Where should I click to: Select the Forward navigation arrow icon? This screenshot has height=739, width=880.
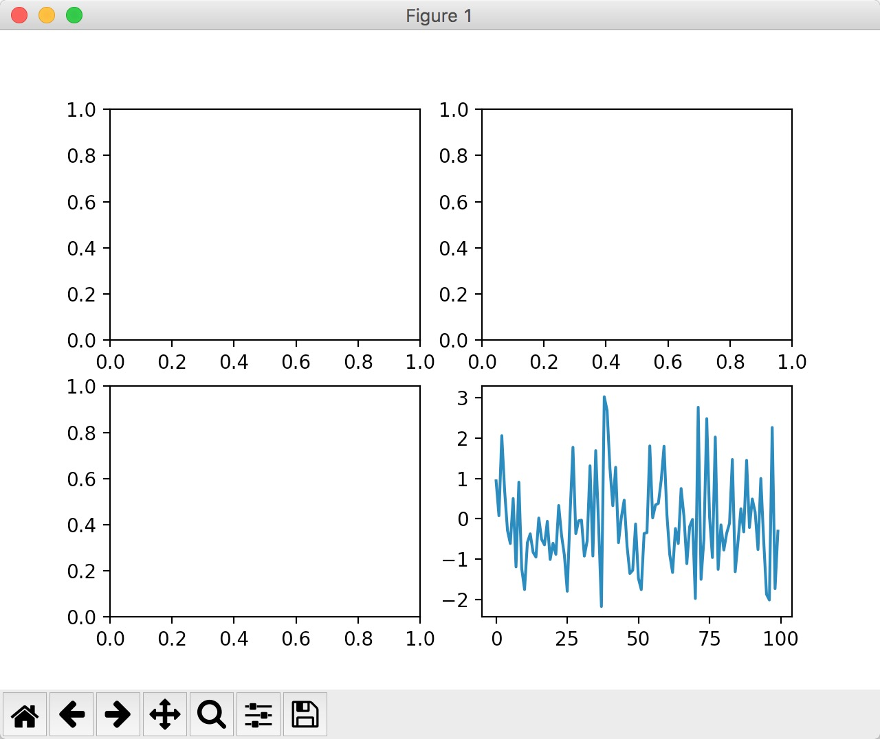coord(118,714)
